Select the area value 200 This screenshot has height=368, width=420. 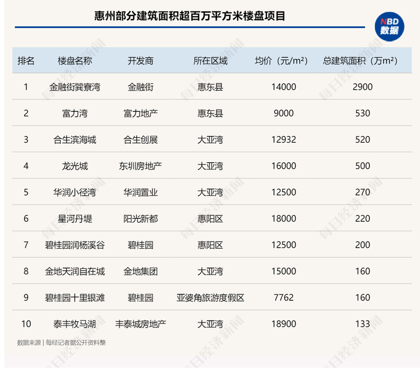click(362, 245)
